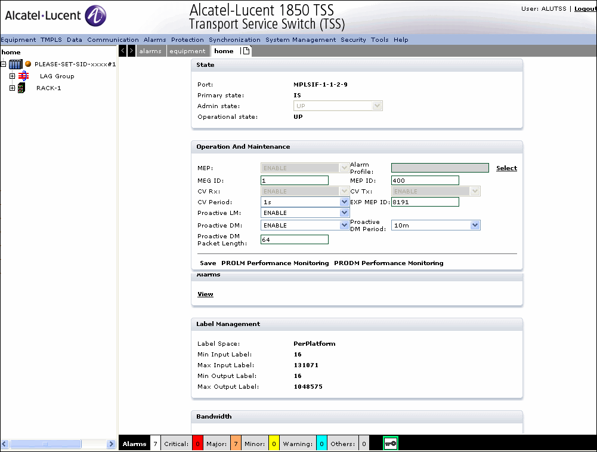Viewport: 597px width, 452px height.
Task: Expand the LAG Group node
Action: tap(12, 76)
